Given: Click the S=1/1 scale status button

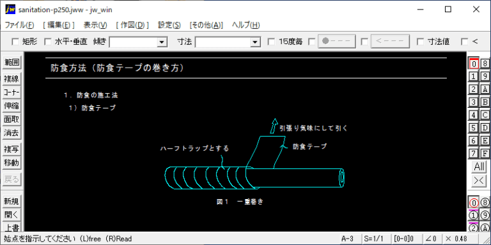Looking at the screenshot, I should click(377, 239).
